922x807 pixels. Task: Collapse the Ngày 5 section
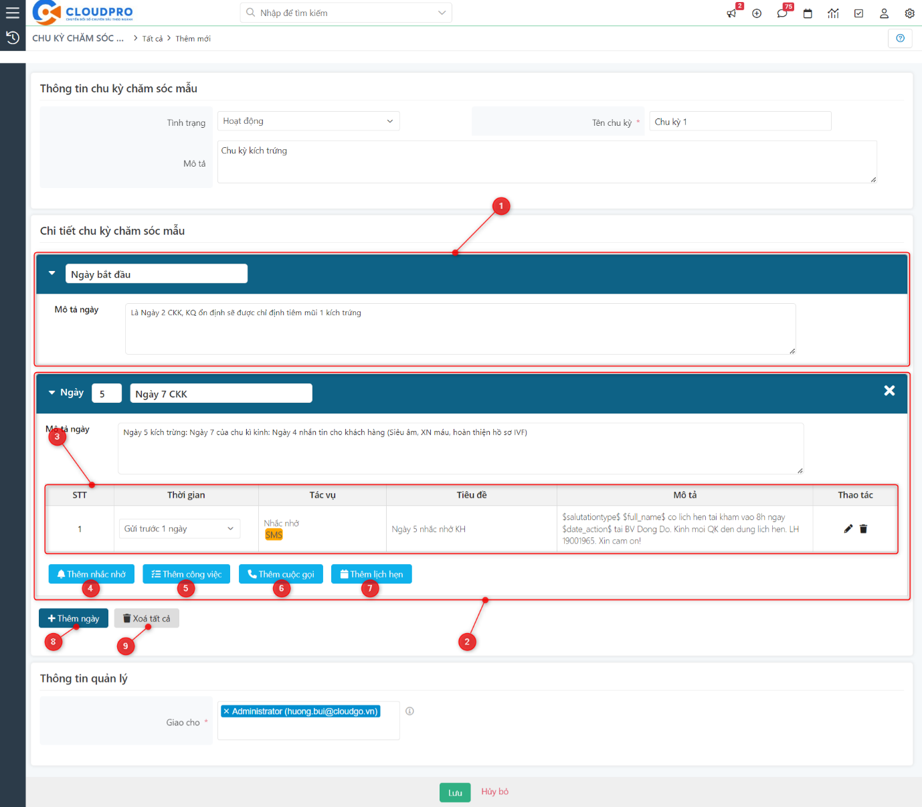click(52, 393)
